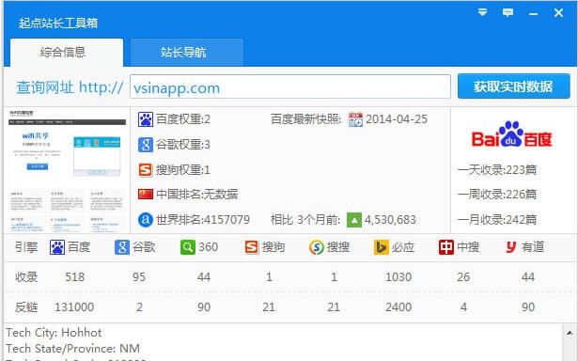Image resolution: width=578 pixels, height=361 pixels.
Task: Click the 一周收录:226篇 text
Action: point(497,195)
